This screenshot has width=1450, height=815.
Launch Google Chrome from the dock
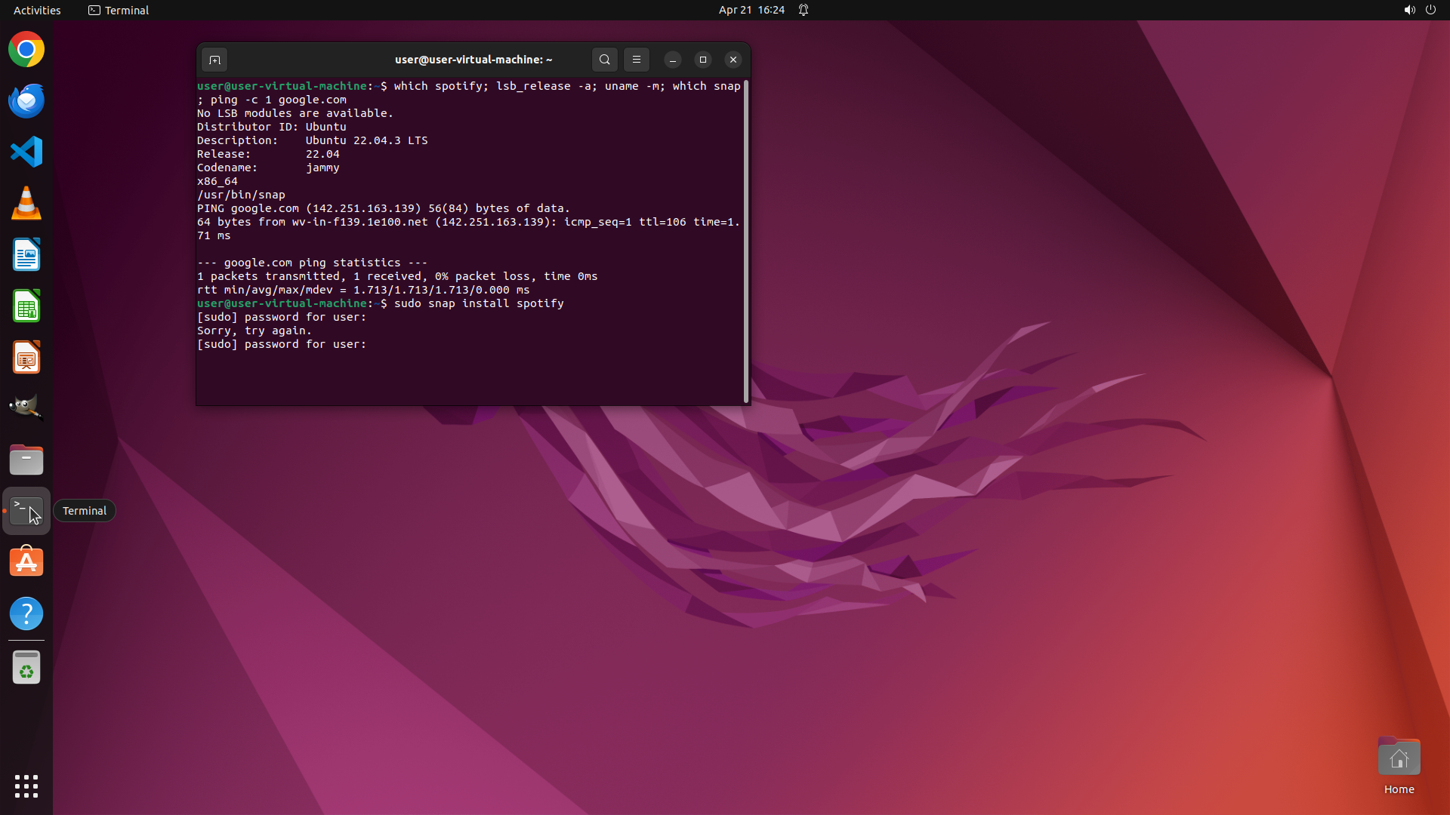26,50
